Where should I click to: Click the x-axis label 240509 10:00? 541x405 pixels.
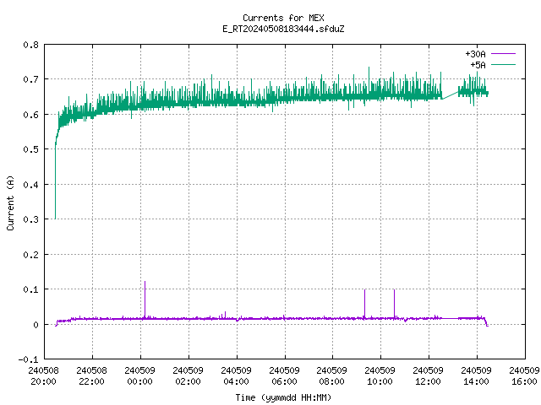[x=380, y=375]
